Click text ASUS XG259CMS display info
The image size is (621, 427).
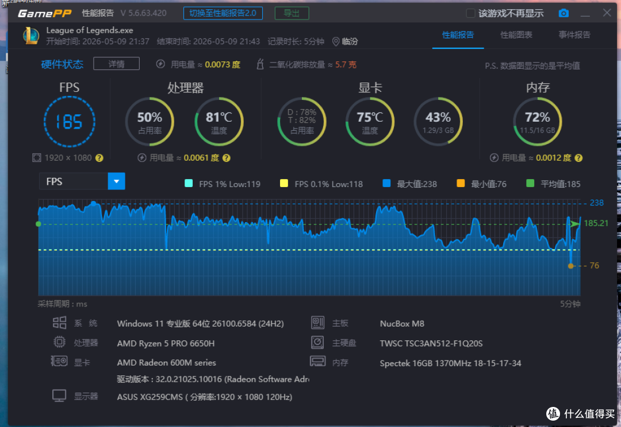point(205,397)
